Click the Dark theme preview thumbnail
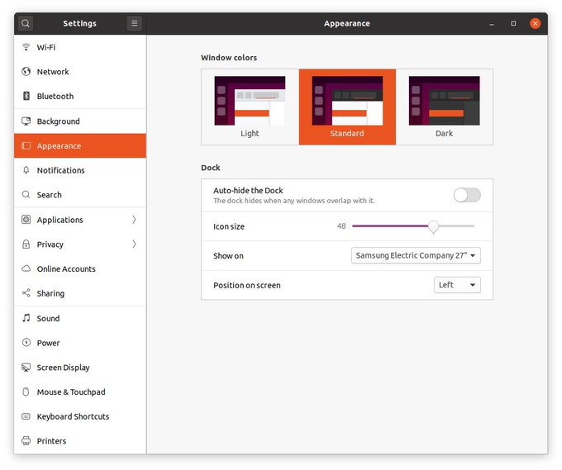Image resolution: width=562 pixels, height=470 pixels. [444, 101]
